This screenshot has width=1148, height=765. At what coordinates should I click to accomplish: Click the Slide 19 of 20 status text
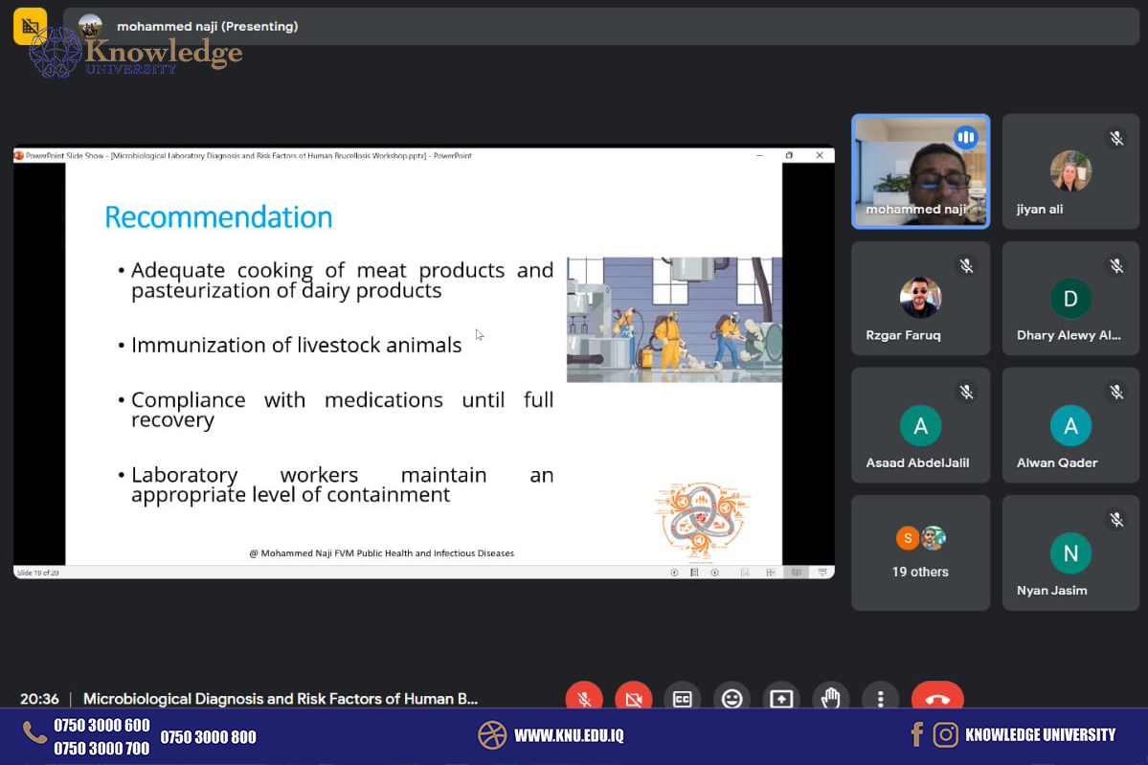pyautogui.click(x=38, y=573)
